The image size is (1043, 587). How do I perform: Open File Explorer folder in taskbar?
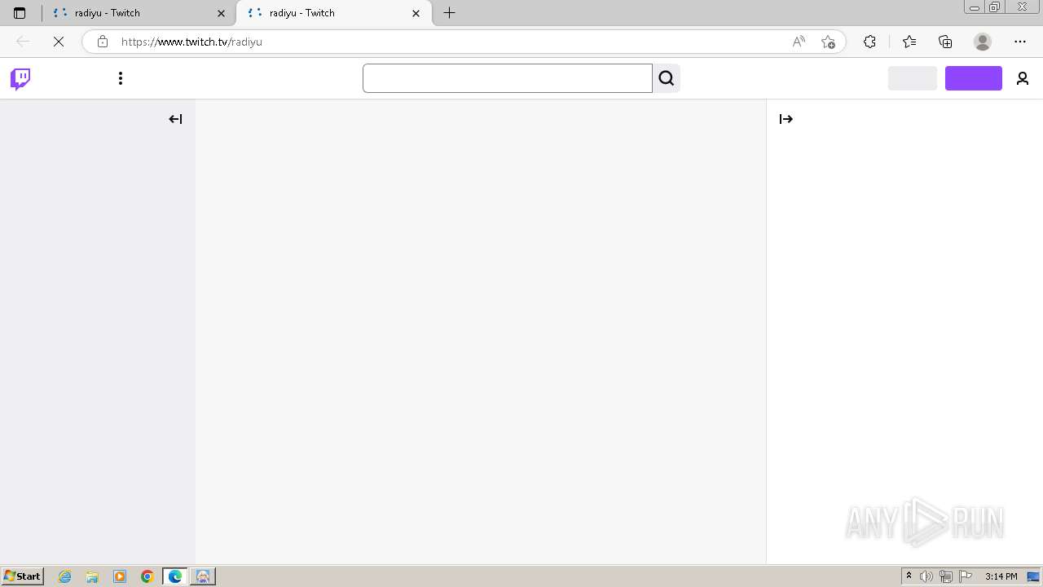tap(92, 576)
